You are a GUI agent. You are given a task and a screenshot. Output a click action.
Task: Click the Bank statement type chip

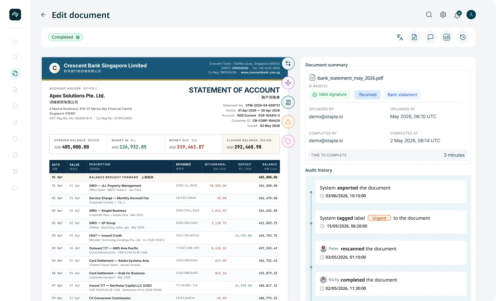402,94
